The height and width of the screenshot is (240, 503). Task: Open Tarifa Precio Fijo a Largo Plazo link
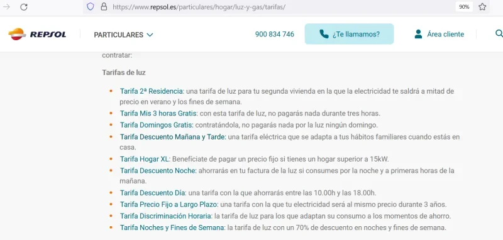click(x=169, y=204)
